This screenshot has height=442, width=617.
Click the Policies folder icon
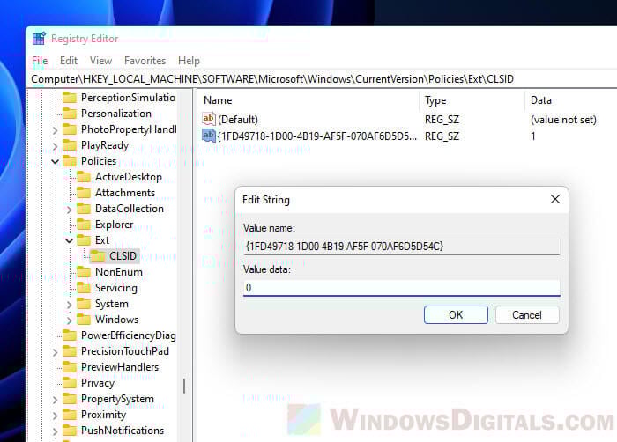70,161
